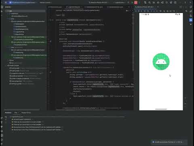Collapse the manifests folder in project tree
This screenshot has height=146, width=194.
(x=8, y=14)
